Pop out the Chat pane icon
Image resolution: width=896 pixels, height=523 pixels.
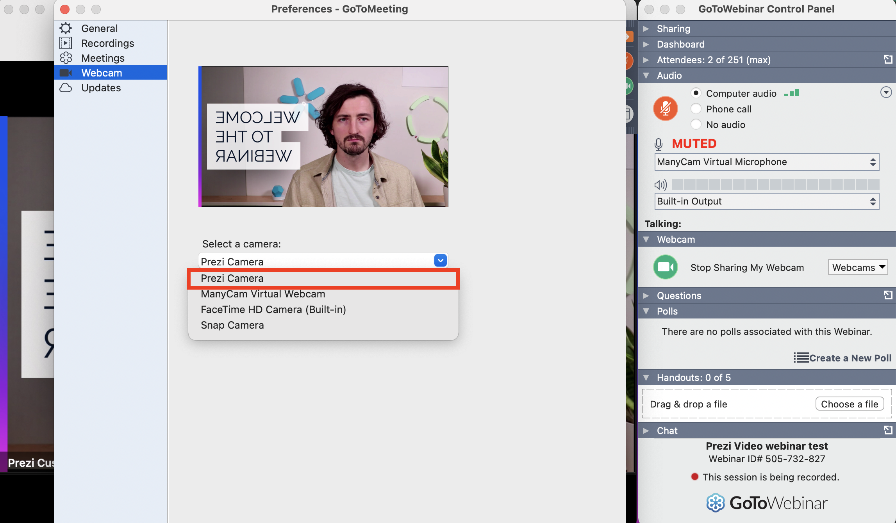888,430
